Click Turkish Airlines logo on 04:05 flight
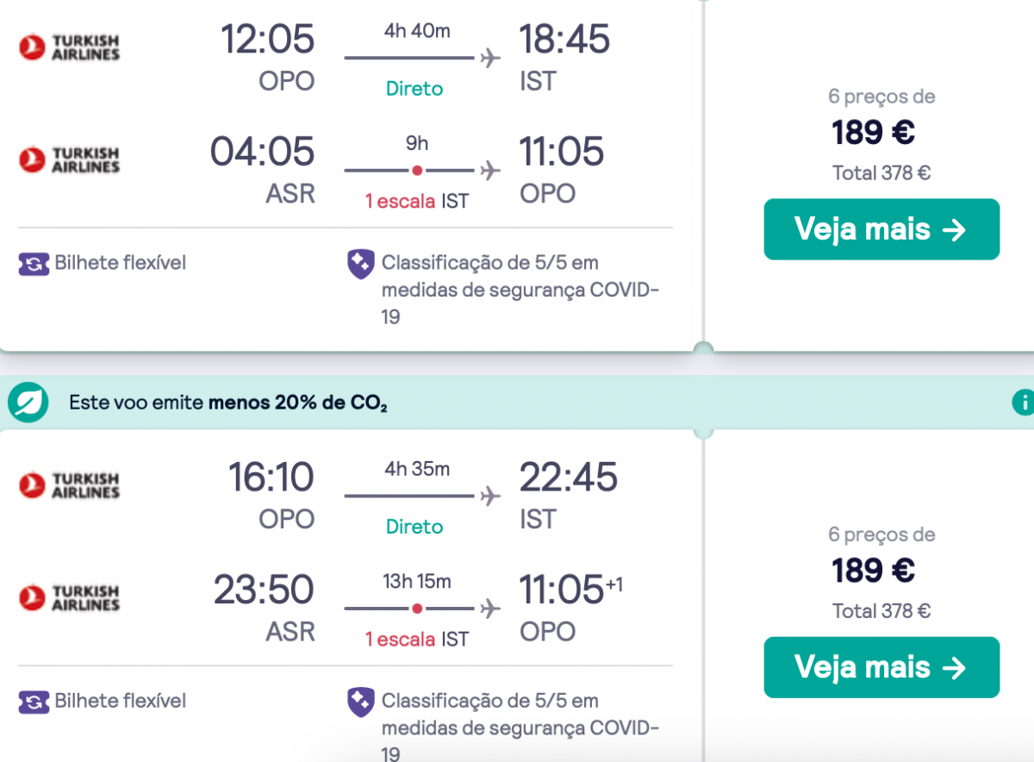The image size is (1034, 762). pyautogui.click(x=69, y=159)
